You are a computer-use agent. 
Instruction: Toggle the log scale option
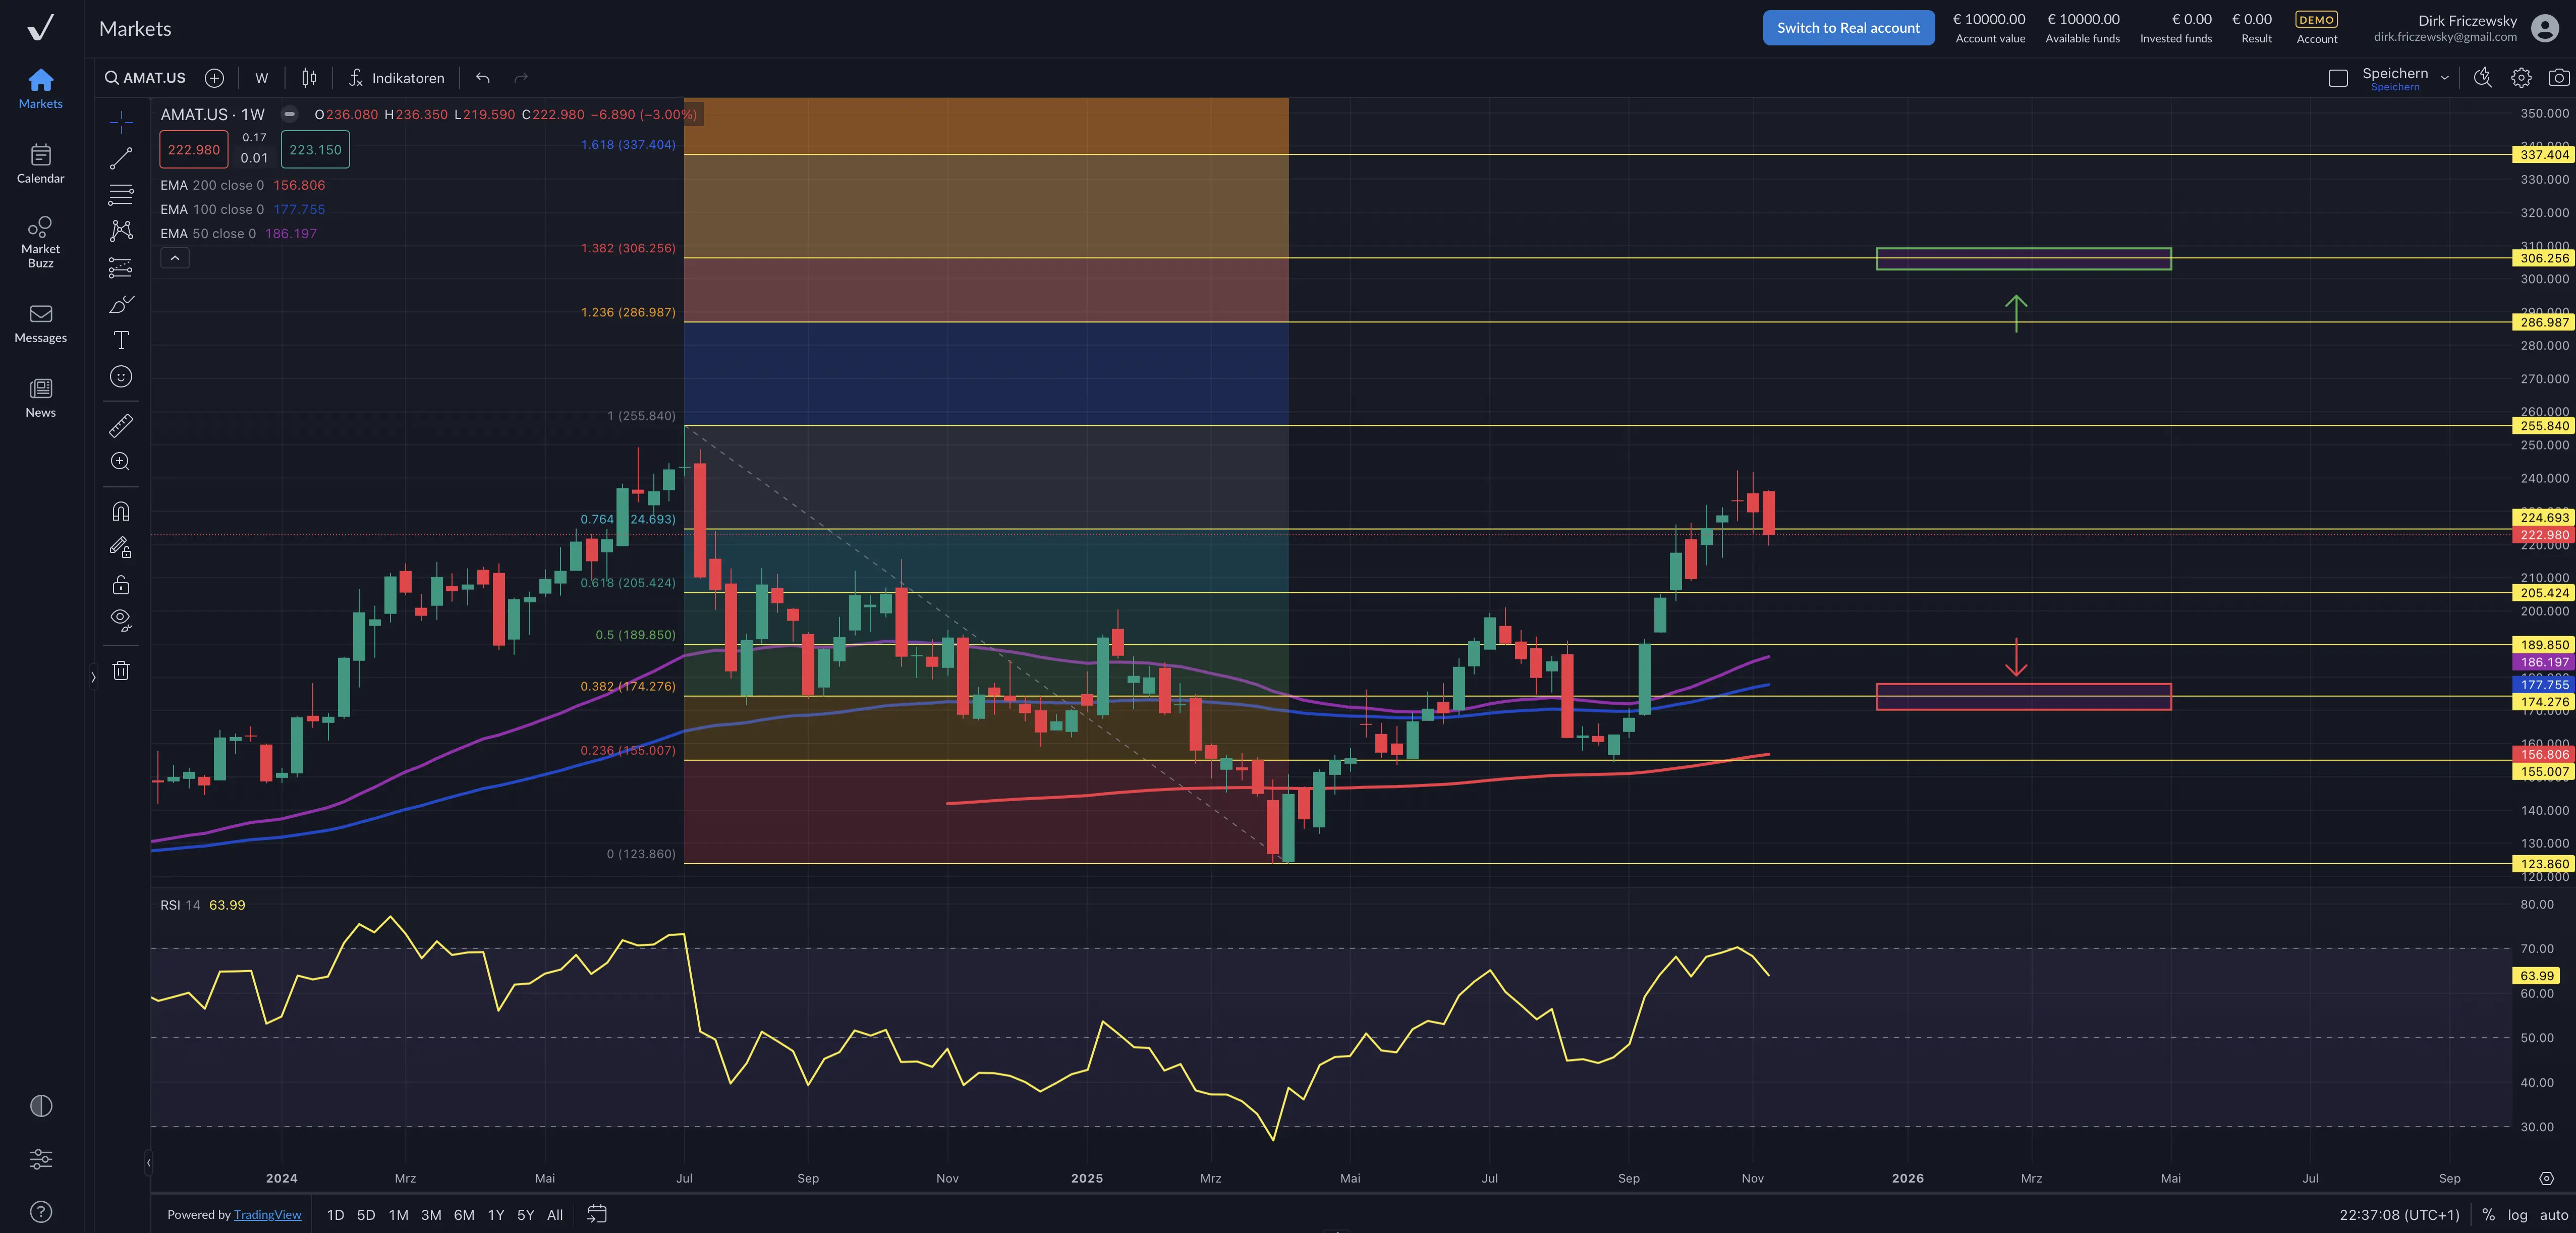coord(2517,1215)
